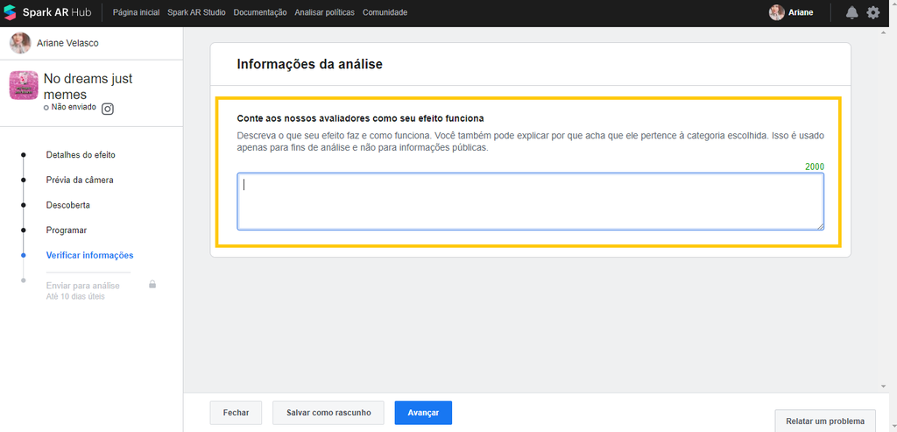
Task: Select Verificar informações step
Action: pyautogui.click(x=90, y=255)
